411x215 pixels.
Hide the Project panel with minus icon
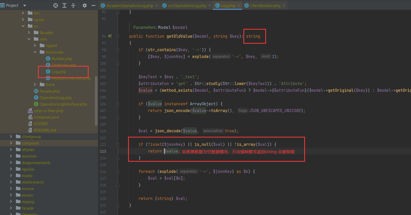pos(94,5)
